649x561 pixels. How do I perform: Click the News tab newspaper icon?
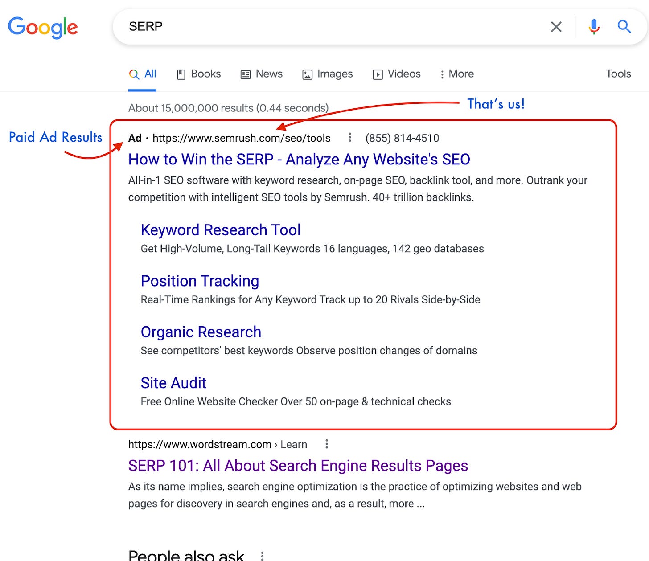[x=246, y=74]
